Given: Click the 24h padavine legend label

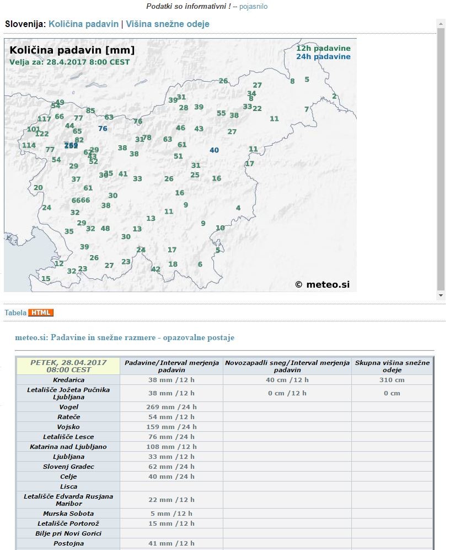Looking at the screenshot, I should 323,56.
